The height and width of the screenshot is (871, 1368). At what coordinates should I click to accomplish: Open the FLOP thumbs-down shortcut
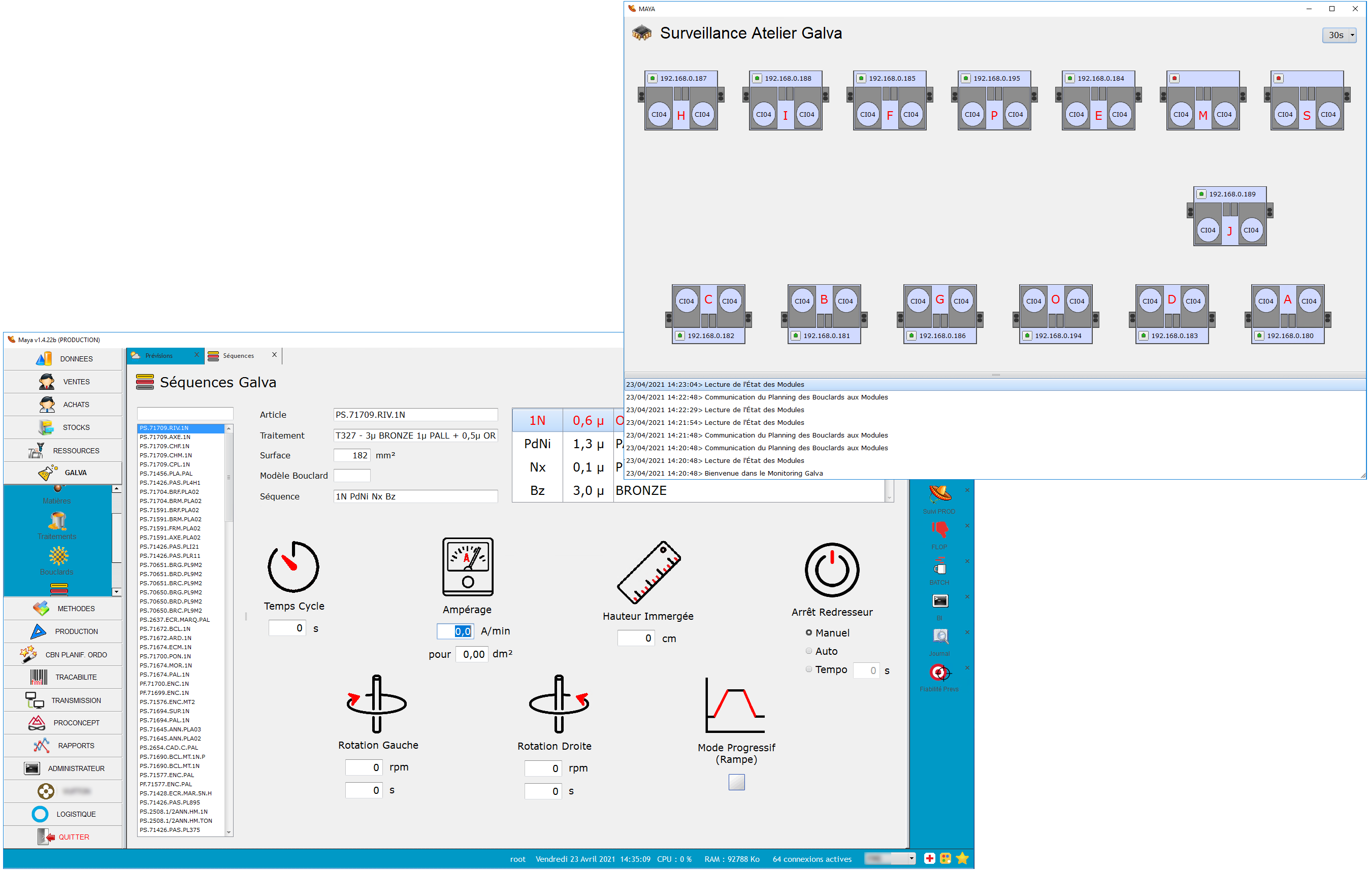(x=939, y=530)
